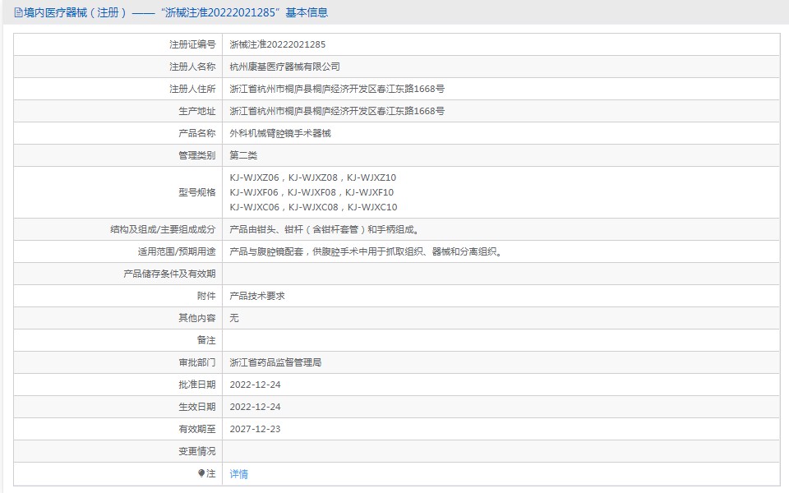
Task: Select attachment value 产品技术要求
Action: point(256,296)
